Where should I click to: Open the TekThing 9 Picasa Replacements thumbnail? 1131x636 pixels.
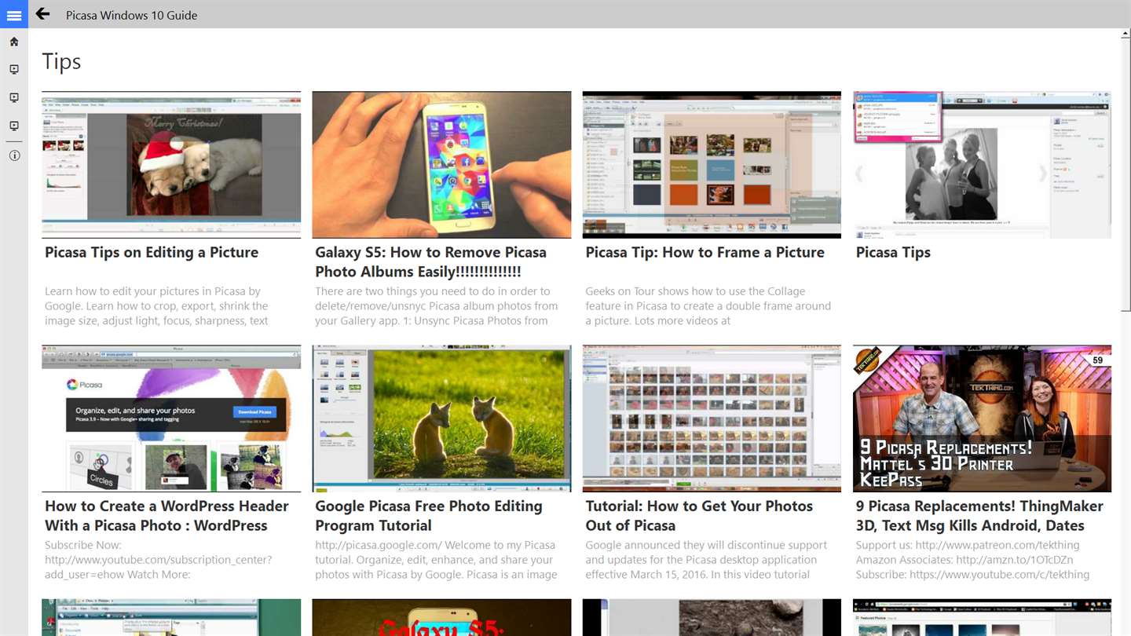[x=982, y=419]
